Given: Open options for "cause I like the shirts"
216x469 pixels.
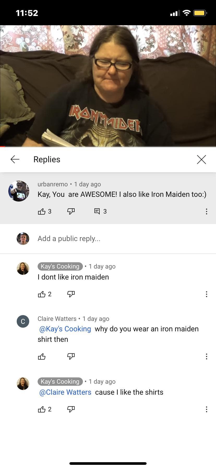Looking at the screenshot, I should (x=207, y=409).
